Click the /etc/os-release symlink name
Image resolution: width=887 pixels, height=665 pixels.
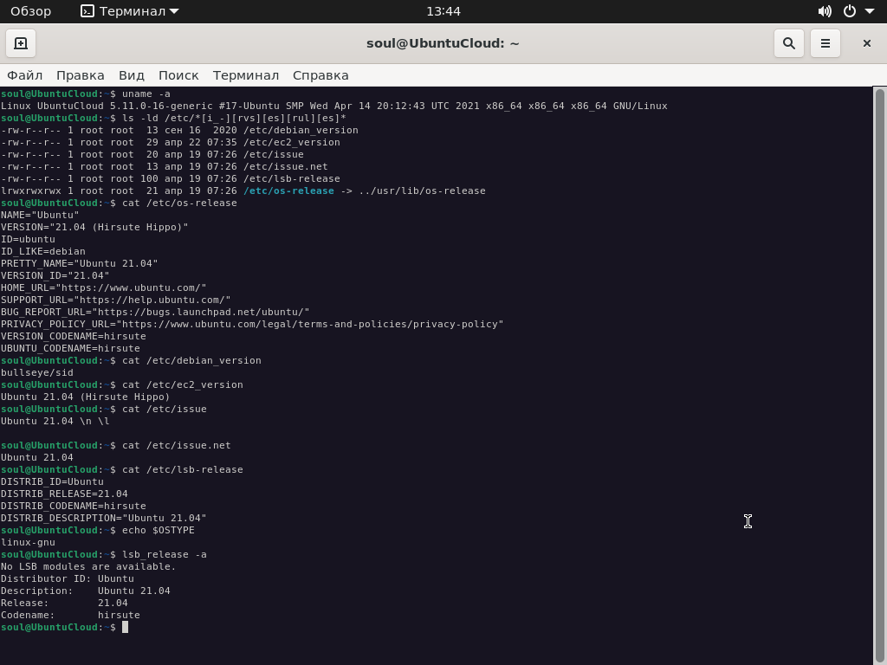(x=288, y=190)
